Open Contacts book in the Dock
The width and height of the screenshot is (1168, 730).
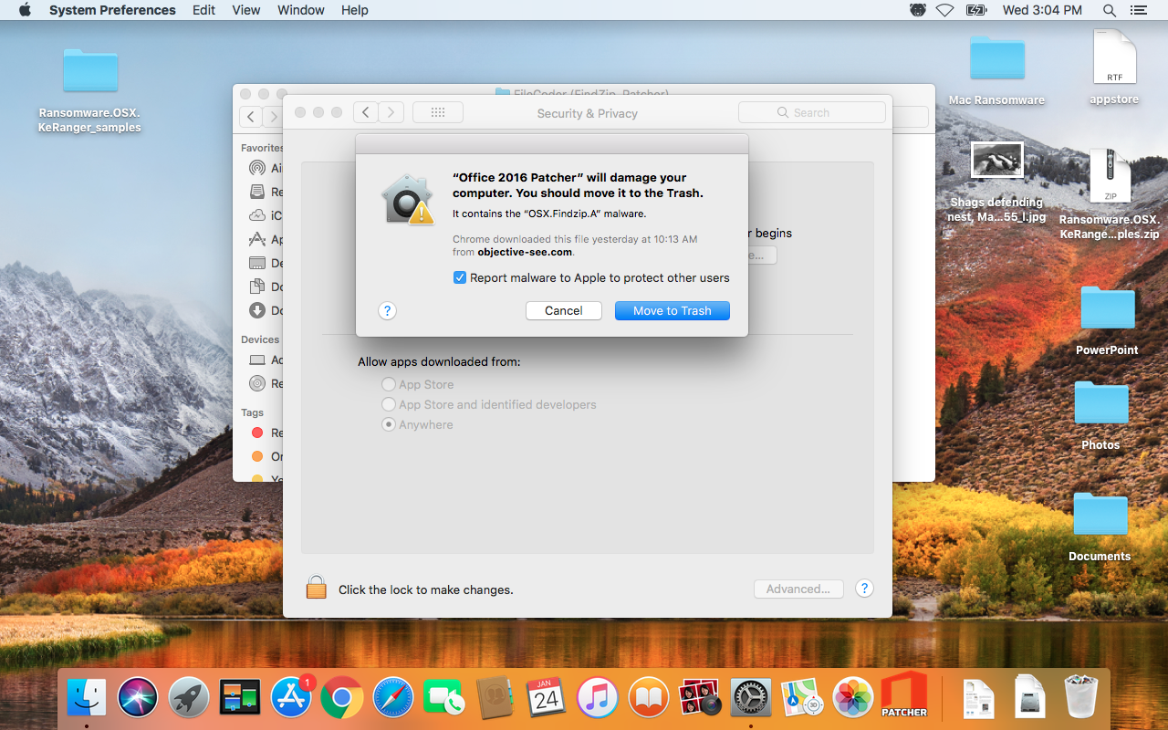(495, 698)
